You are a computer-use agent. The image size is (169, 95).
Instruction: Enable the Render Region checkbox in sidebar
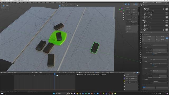click(132, 17)
